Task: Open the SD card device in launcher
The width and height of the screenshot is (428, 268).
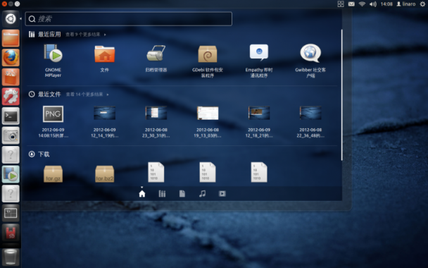Action: tap(11, 233)
